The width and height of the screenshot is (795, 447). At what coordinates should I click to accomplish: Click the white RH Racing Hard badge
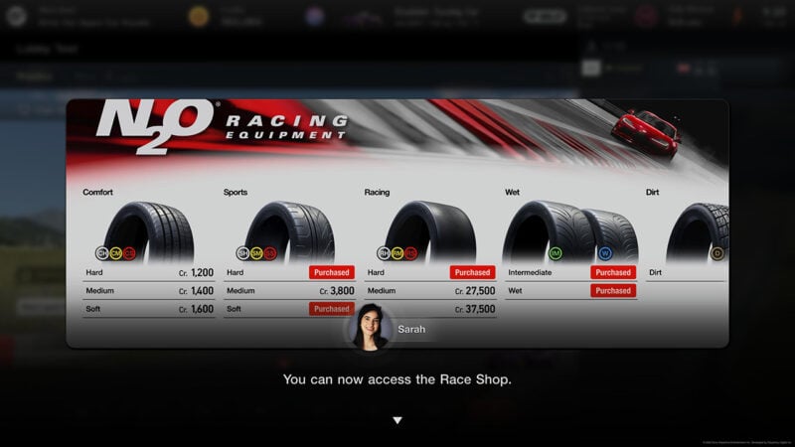click(x=384, y=253)
